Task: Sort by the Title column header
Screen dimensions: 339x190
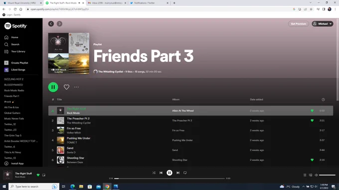Action: tap(59, 99)
